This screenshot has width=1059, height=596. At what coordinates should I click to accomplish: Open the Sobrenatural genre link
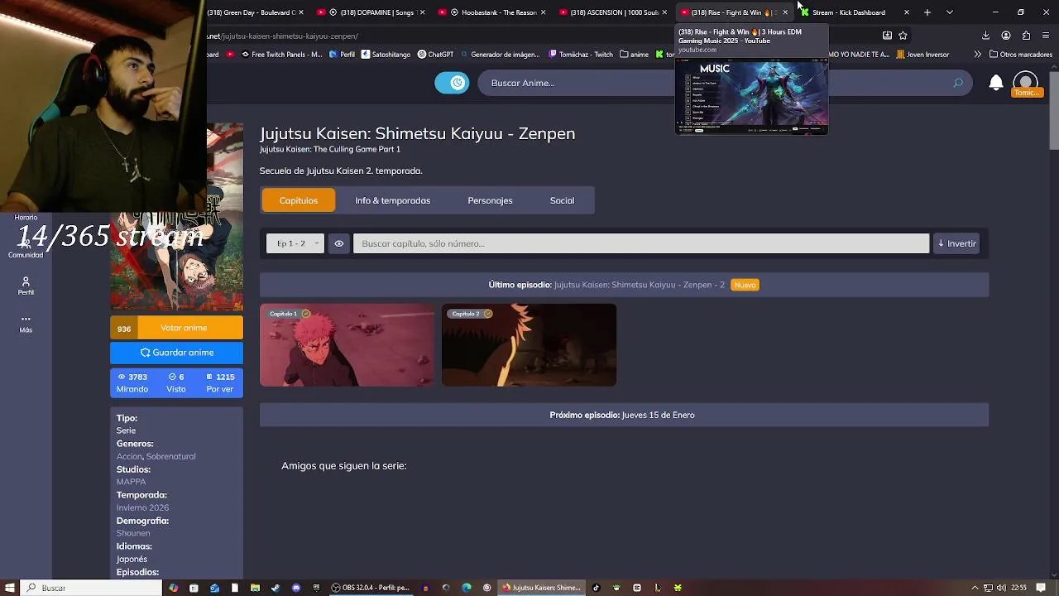click(171, 456)
